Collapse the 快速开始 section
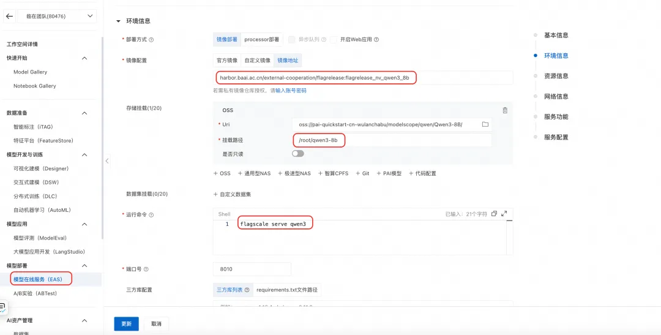661x335 pixels. tap(84, 58)
